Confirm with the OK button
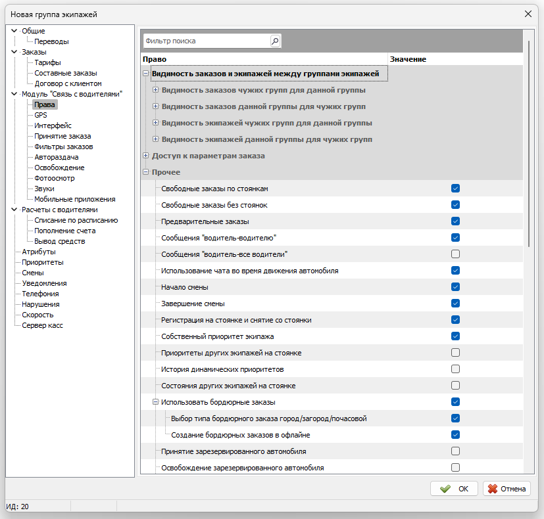The width and height of the screenshot is (544, 519). click(454, 489)
